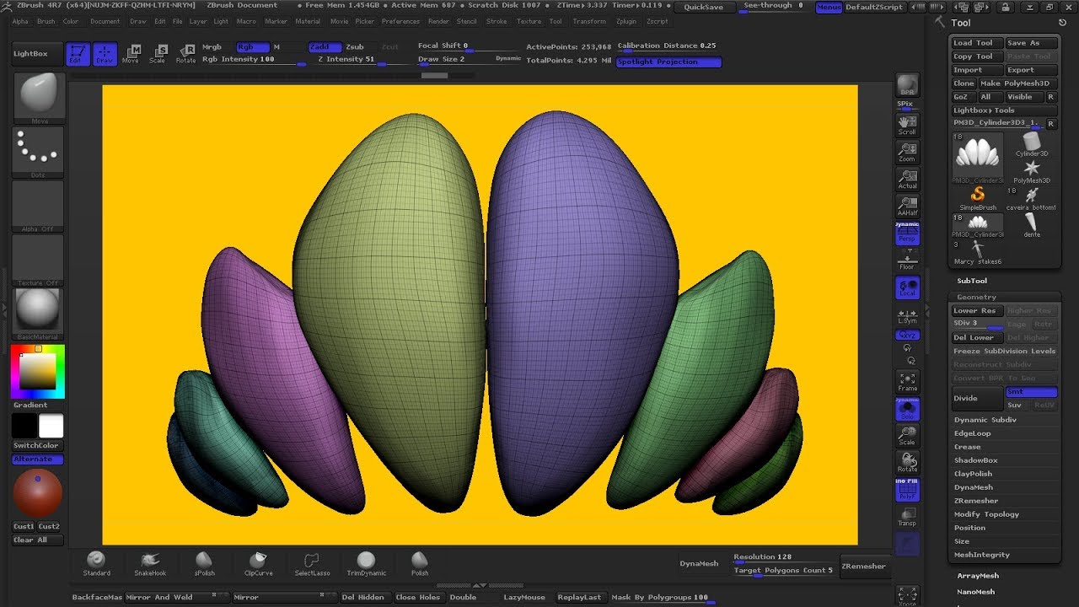Click the Actual size icon
The image size is (1079, 607).
click(907, 179)
